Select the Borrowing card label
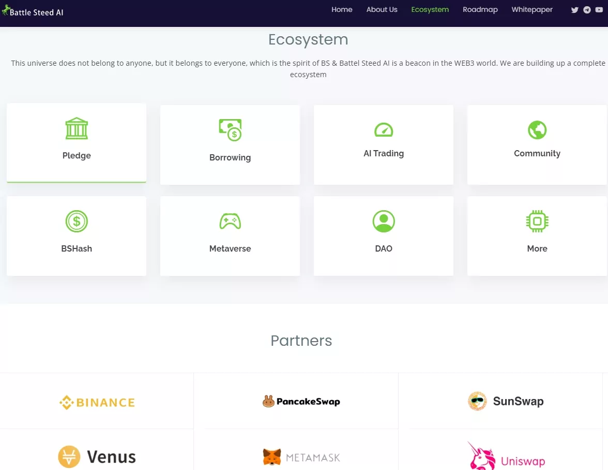This screenshot has width=608, height=470. 231,157
